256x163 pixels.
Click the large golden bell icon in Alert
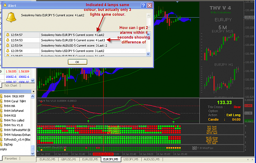coord(11,17)
